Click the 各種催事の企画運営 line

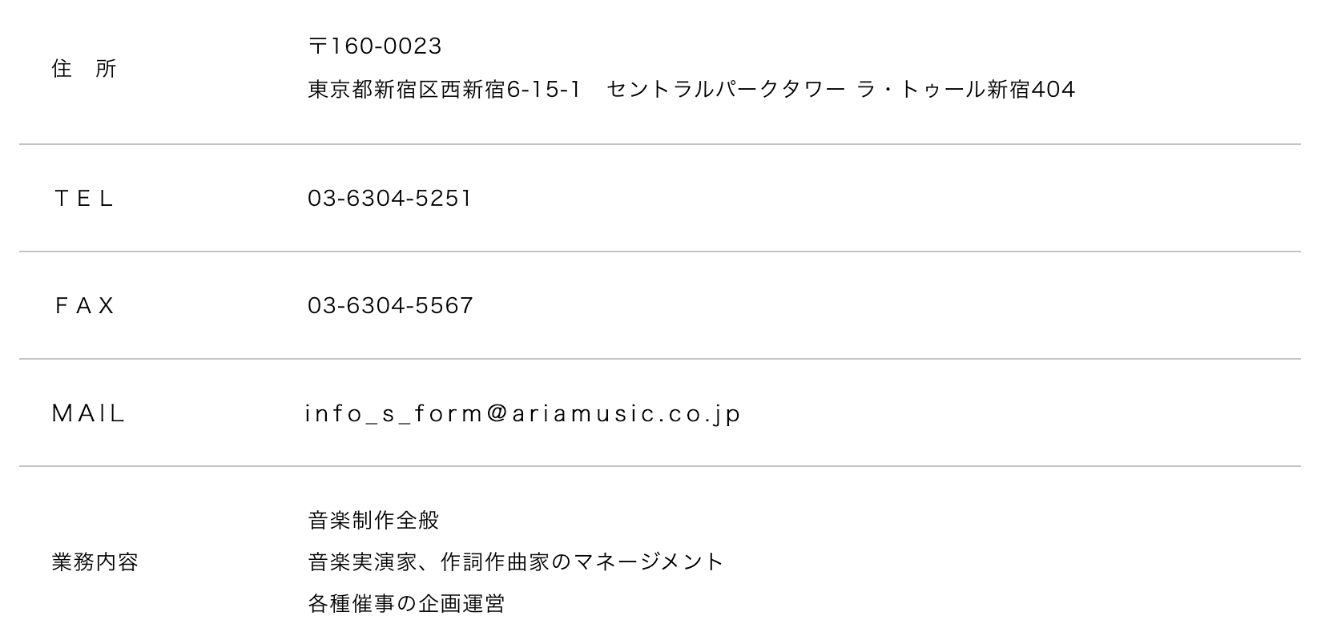pyautogui.click(x=406, y=603)
